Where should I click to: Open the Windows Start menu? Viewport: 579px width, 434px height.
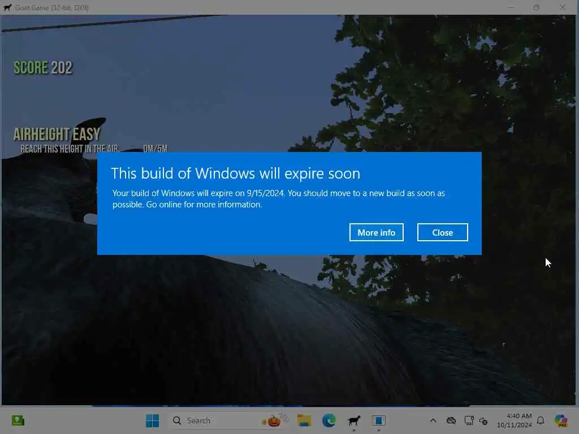point(152,420)
